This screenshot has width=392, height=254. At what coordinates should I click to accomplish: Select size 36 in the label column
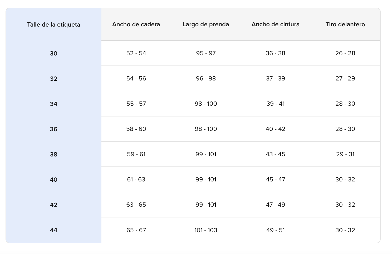pyautogui.click(x=53, y=129)
